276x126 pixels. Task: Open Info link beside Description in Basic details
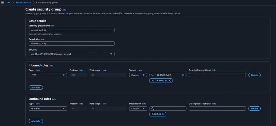coord(43,39)
